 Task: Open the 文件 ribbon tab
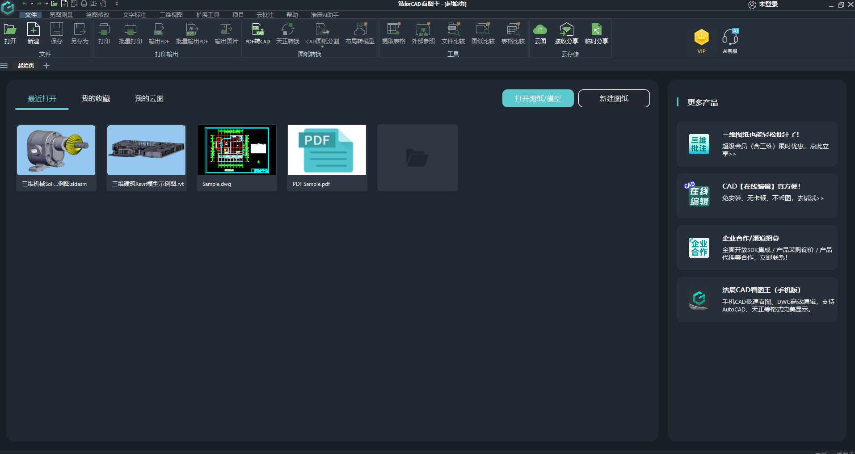pyautogui.click(x=31, y=15)
